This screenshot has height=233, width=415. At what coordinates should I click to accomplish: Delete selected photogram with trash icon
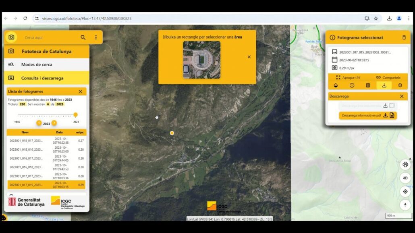[x=404, y=37]
